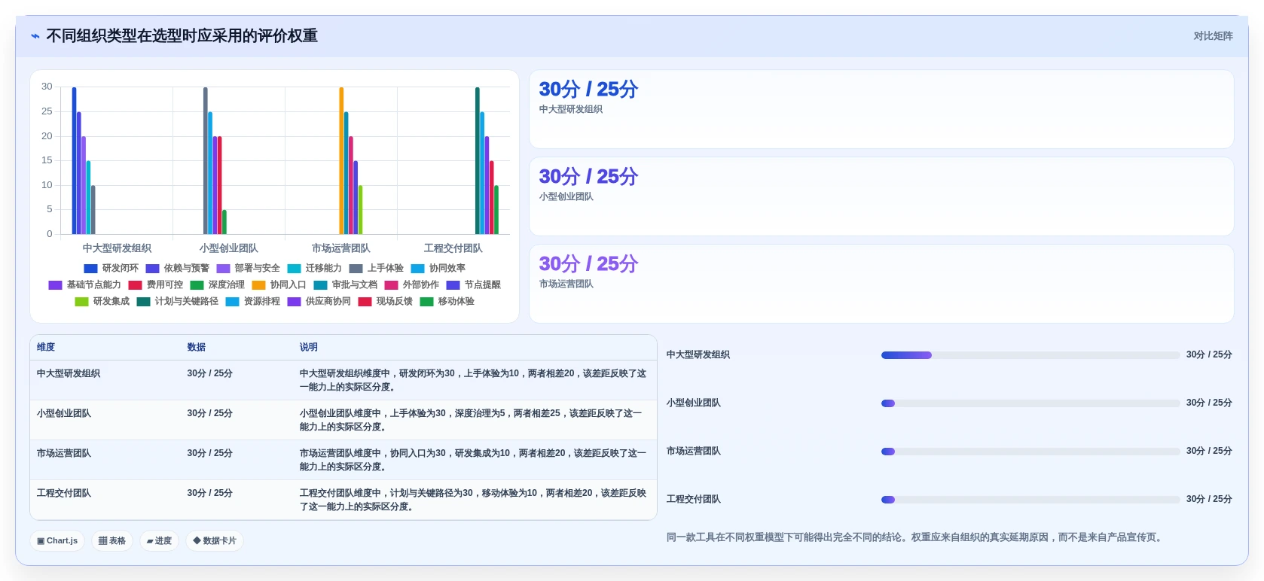Click the 说明 table column header
The height and width of the screenshot is (581, 1264).
coord(309,347)
